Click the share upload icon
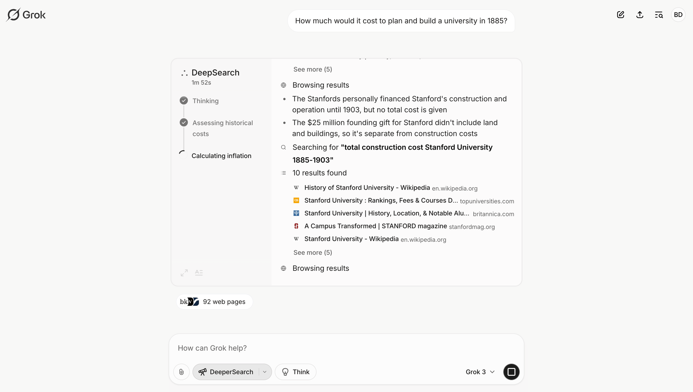 click(640, 15)
